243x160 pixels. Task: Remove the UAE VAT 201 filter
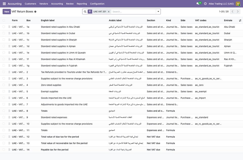(x=109, y=12)
